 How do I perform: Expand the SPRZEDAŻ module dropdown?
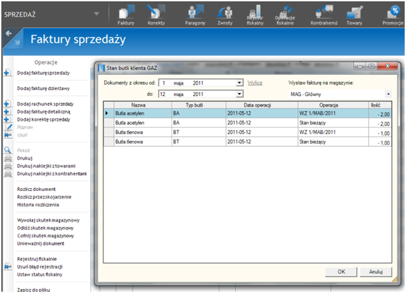pyautogui.click(x=97, y=14)
